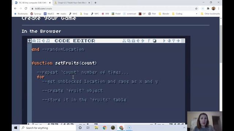
Task: Show hidden system tray icons
Action: 184,128
